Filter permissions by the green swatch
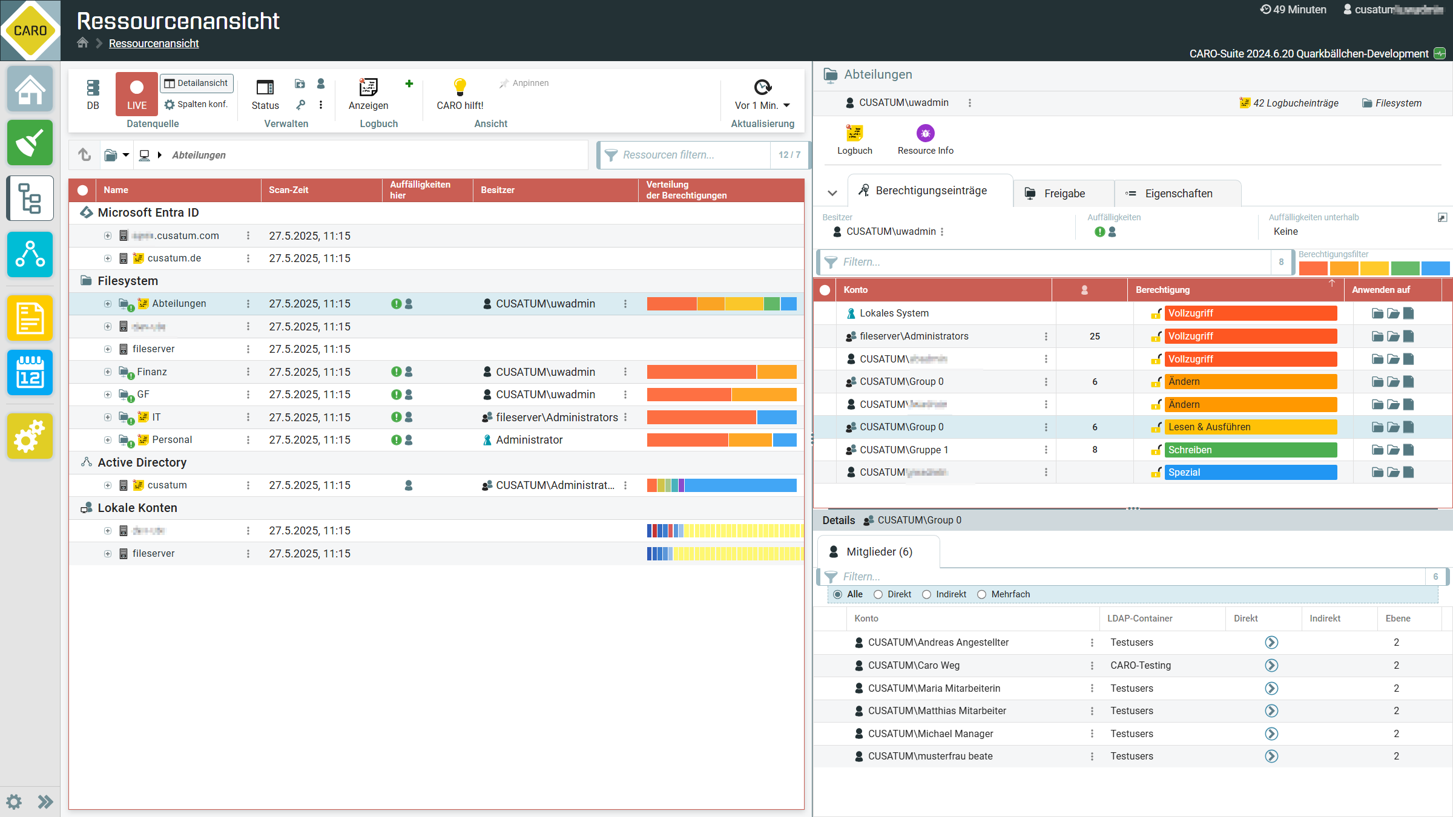The width and height of the screenshot is (1453, 817). click(x=1405, y=268)
